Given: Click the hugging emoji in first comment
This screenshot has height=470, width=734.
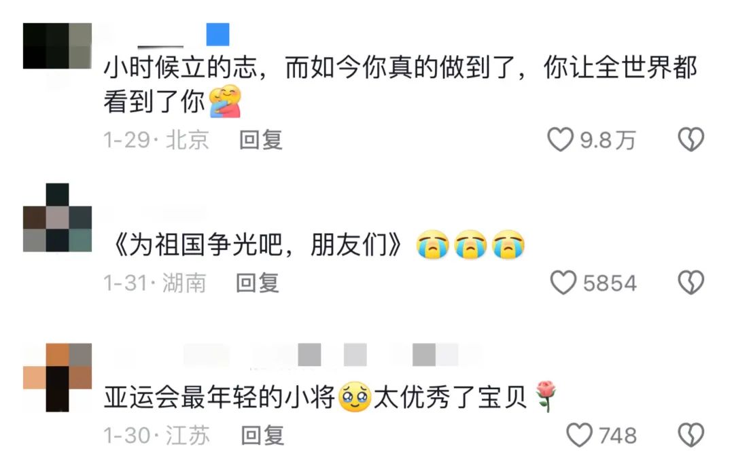Looking at the screenshot, I should pos(225,101).
